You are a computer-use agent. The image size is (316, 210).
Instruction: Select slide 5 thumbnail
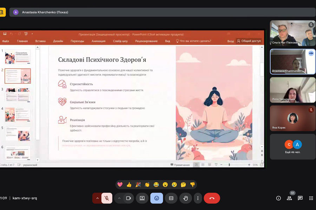[18, 134]
